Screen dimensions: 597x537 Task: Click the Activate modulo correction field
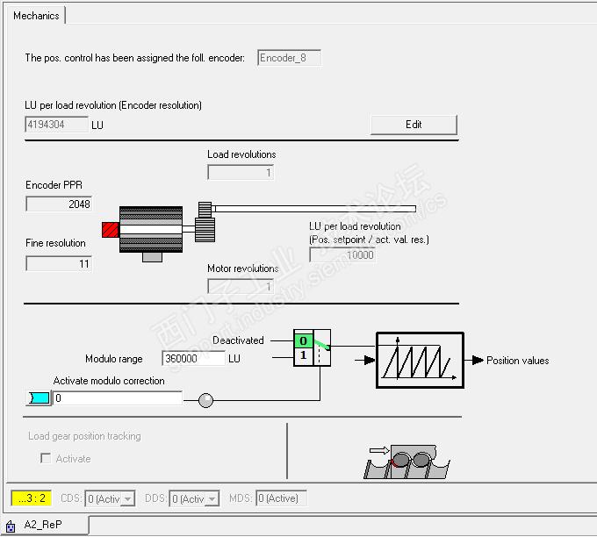tap(118, 398)
